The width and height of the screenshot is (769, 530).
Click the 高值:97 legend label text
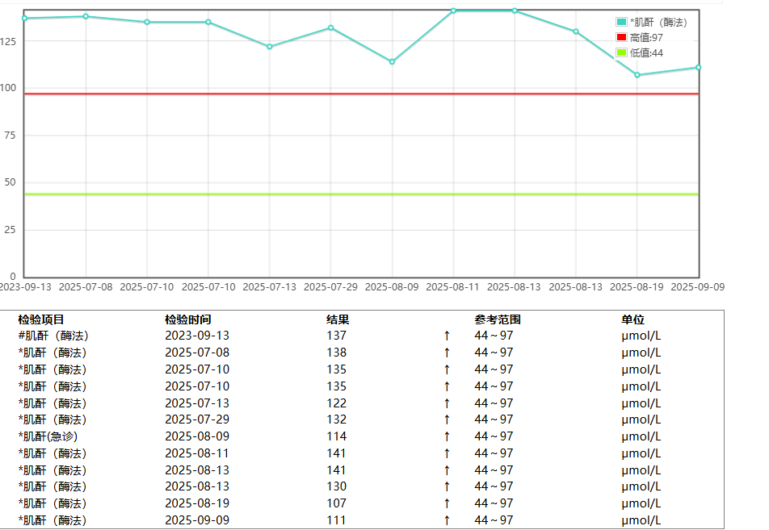(646, 37)
